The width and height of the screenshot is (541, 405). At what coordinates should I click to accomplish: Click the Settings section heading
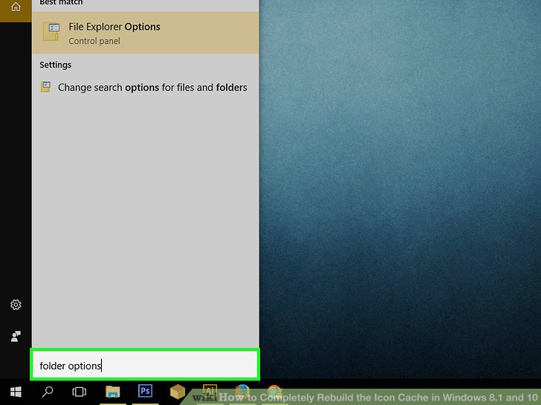point(55,65)
